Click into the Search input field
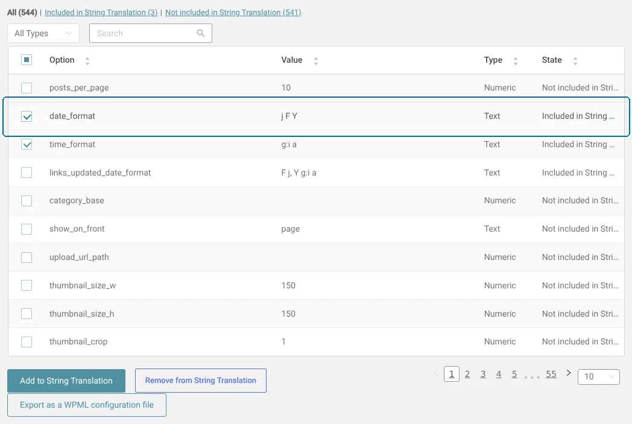632x424 pixels. point(150,33)
